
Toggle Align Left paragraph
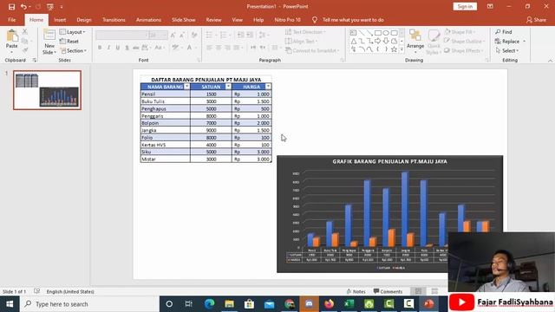pos(210,48)
